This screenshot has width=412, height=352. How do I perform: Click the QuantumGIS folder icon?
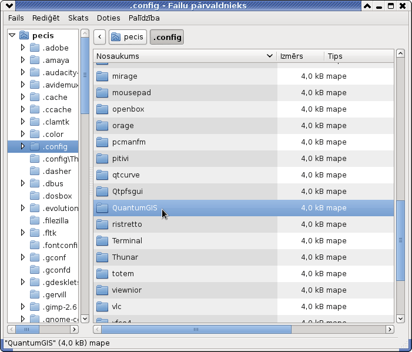102,208
